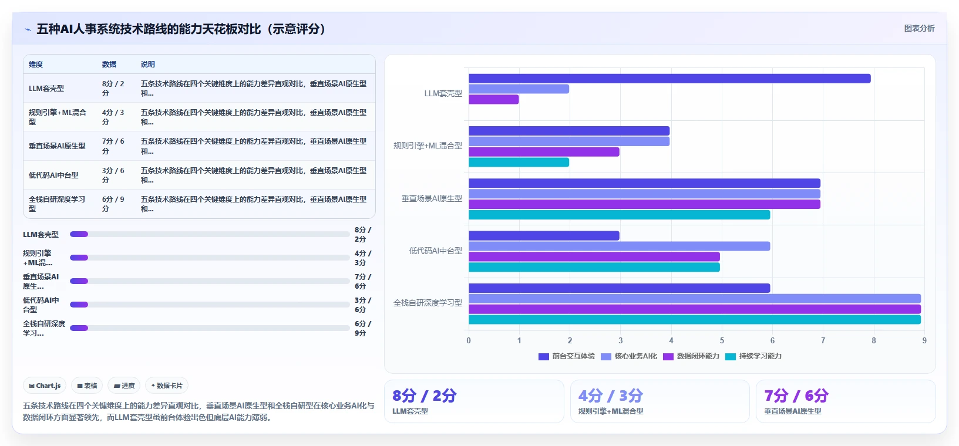Click the small icon before the panel title
Image resolution: width=959 pixels, height=446 pixels.
coord(28,29)
